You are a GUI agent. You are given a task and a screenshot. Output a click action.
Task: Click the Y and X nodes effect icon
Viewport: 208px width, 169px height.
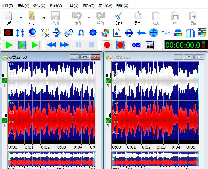point(45,33)
